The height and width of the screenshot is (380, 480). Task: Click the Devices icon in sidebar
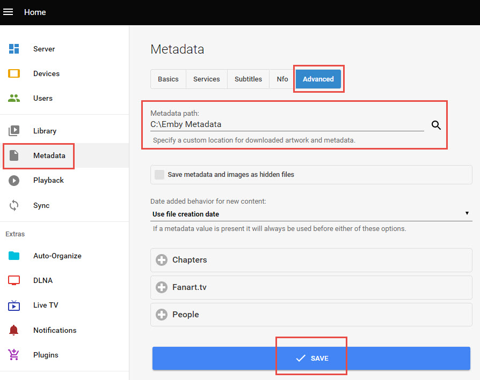[x=14, y=73]
